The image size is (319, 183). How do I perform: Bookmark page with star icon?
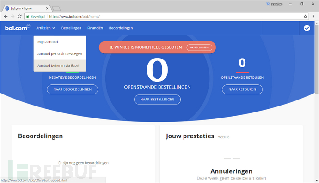pyautogui.click(x=305, y=17)
